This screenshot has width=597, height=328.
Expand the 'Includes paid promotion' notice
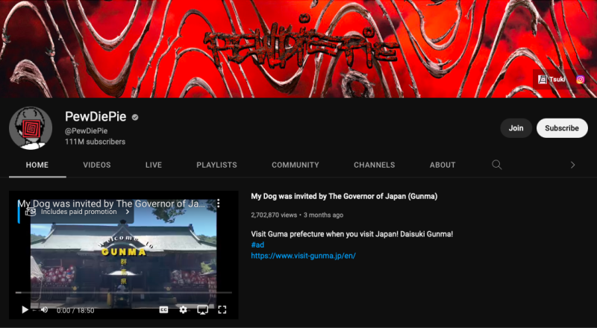[78, 212]
